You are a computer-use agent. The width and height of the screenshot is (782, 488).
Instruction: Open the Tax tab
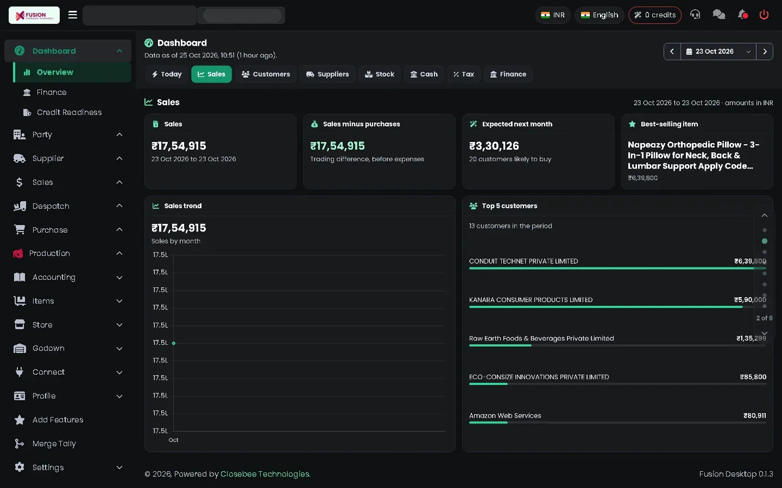click(464, 74)
